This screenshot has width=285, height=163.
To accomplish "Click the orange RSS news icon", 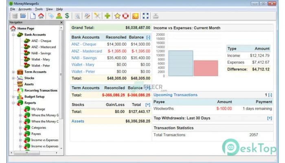I will 136,16.
